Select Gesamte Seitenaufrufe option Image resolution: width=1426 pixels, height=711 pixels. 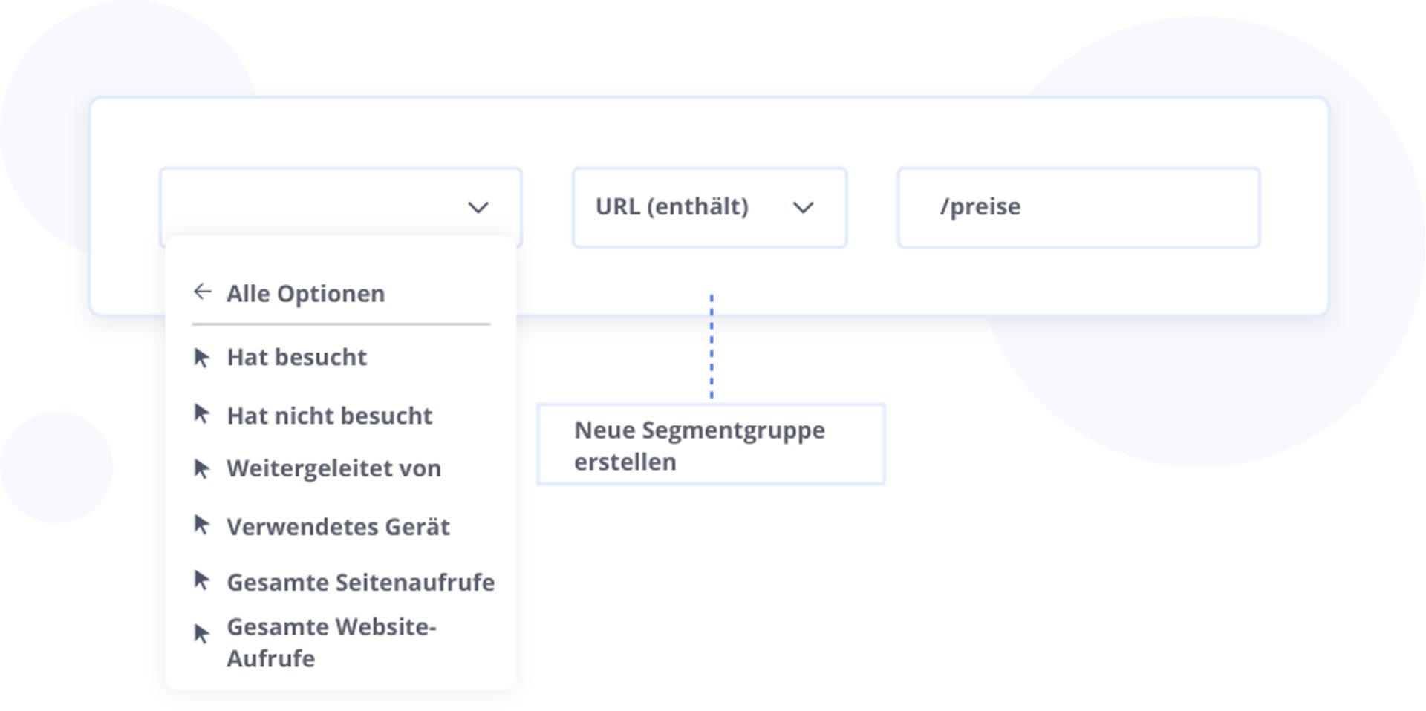click(360, 583)
